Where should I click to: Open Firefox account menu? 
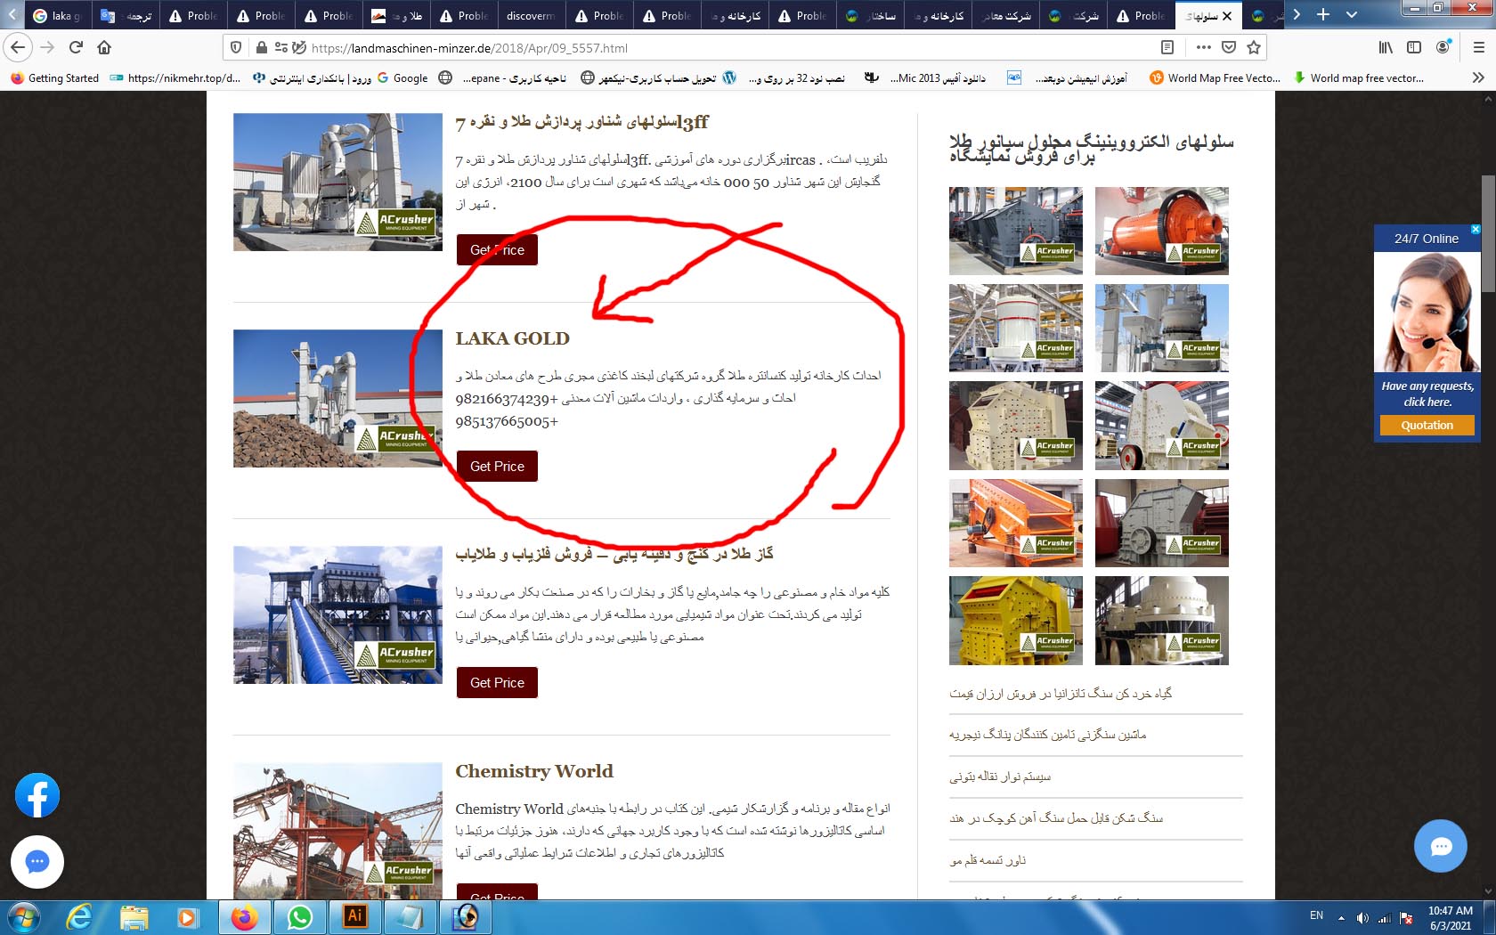coord(1443,47)
